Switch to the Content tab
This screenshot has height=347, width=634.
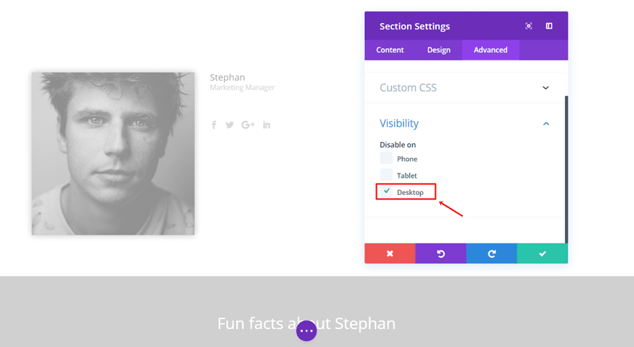390,50
